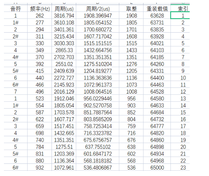Image resolution: width=209 pixels, height=176 pixels.
Task: Click frequency cell 294
Action: click(x=40, y=29)
